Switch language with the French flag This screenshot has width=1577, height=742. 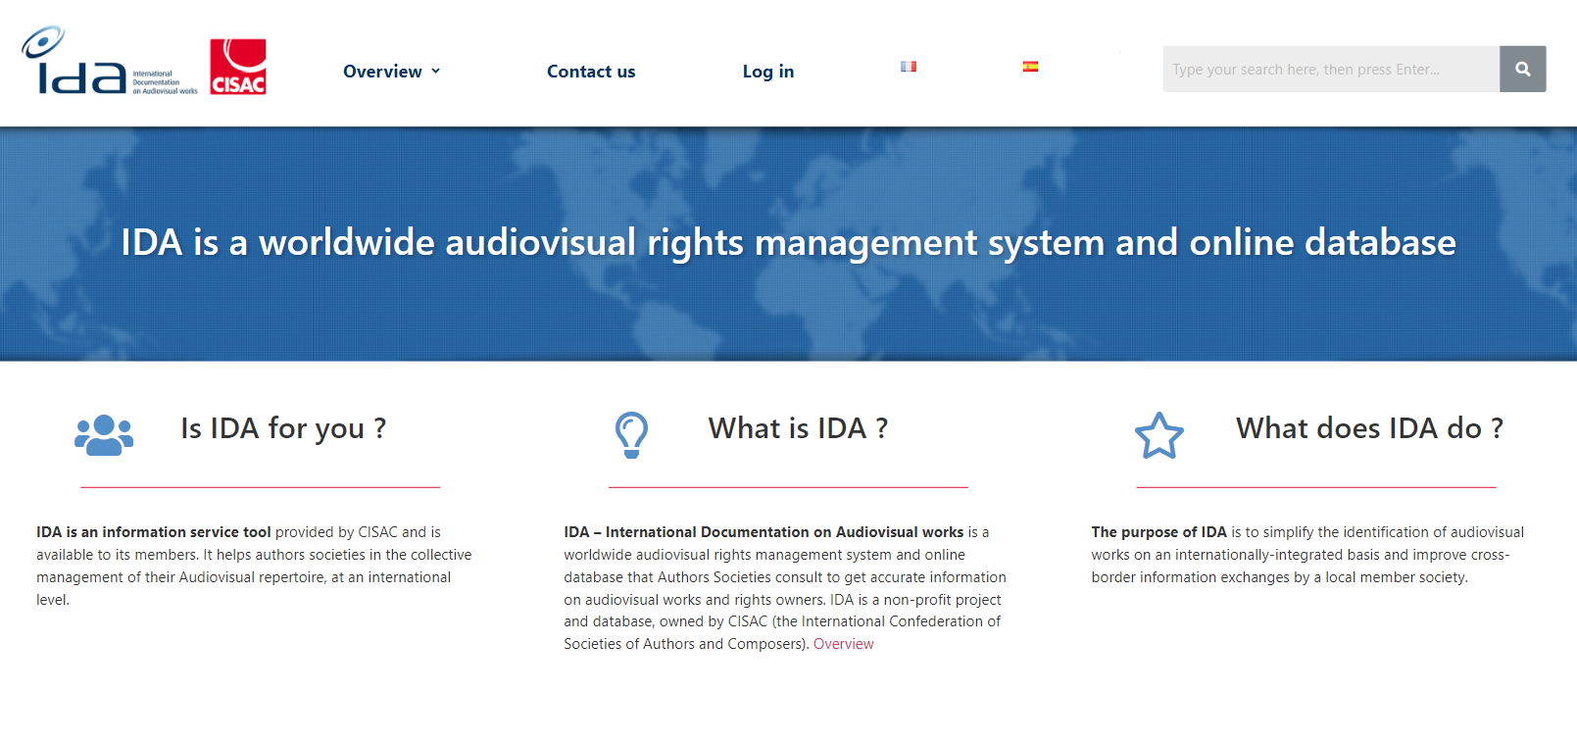click(x=909, y=67)
